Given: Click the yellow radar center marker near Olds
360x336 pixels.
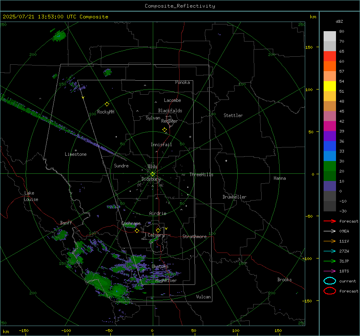Looking at the screenshot, I should [152, 174].
